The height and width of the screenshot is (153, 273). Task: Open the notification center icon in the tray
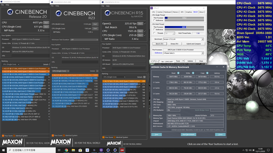(268, 150)
